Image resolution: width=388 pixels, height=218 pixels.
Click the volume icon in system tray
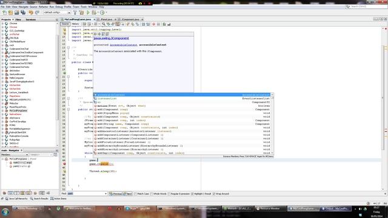point(360,209)
